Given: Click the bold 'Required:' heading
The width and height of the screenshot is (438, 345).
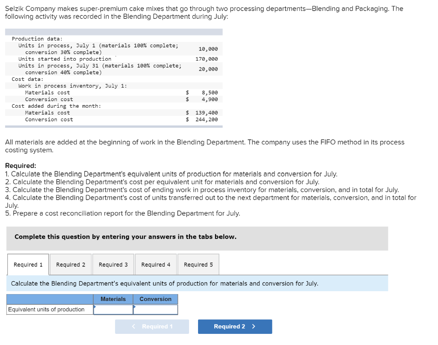Looking at the screenshot, I should pyautogui.click(x=21, y=165).
